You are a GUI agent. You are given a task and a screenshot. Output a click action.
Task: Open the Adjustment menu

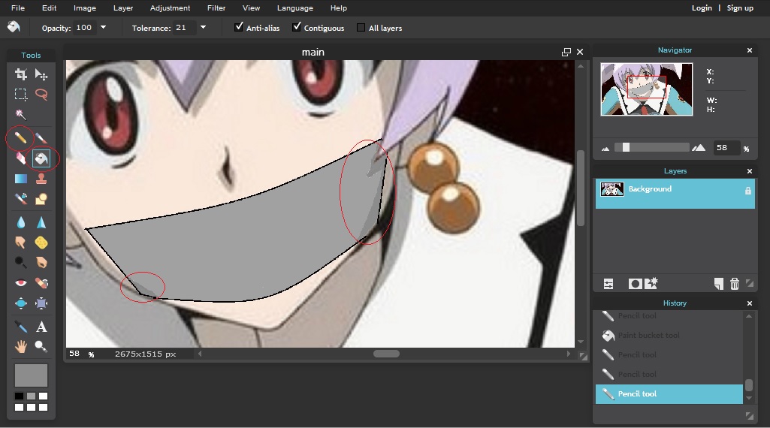170,8
